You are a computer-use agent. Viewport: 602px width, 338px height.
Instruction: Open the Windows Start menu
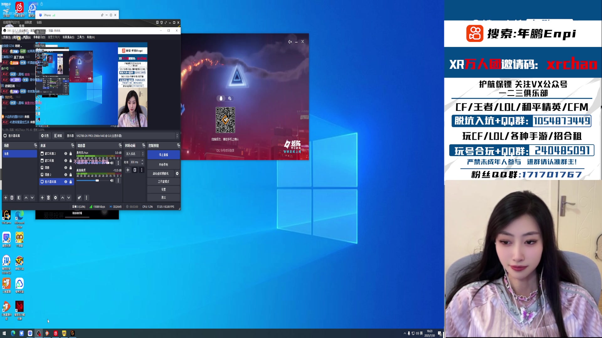tap(4, 333)
